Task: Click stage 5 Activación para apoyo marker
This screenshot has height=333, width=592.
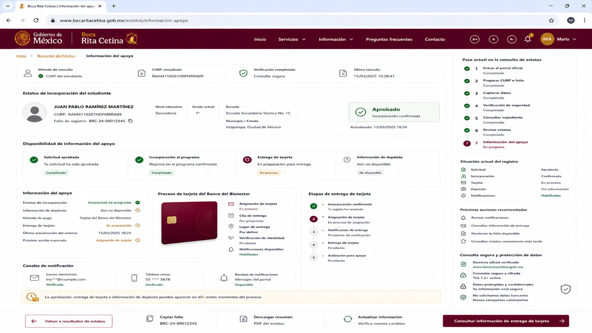Action: pos(313,257)
